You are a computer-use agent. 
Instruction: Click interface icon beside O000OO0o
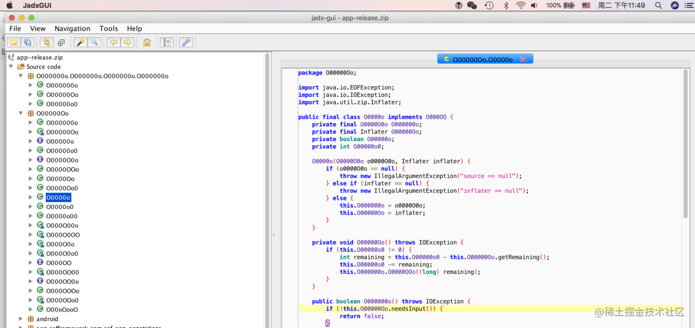coord(40,282)
